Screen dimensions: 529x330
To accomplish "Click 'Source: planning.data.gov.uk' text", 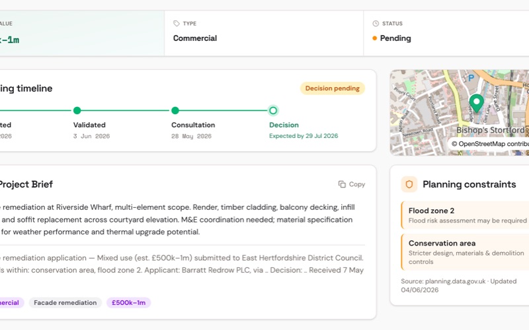I will coord(443,281).
